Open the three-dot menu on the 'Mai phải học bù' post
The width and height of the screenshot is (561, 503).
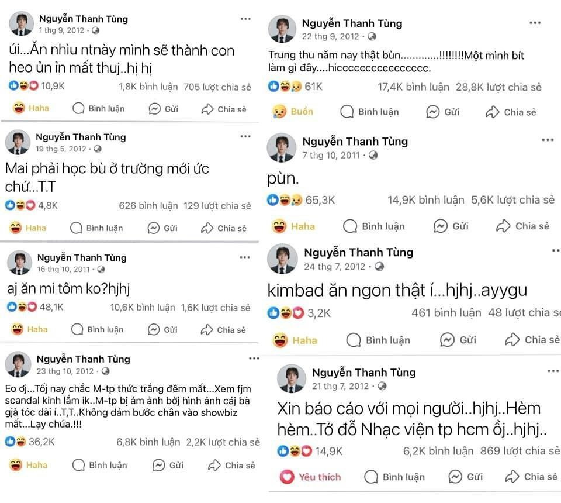(245, 136)
